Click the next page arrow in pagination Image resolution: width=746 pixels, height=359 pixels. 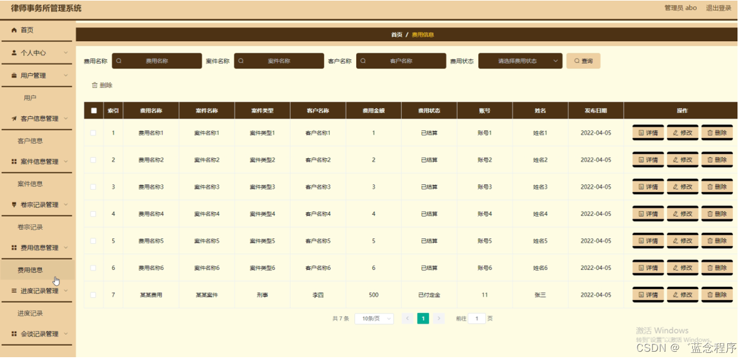pos(439,319)
